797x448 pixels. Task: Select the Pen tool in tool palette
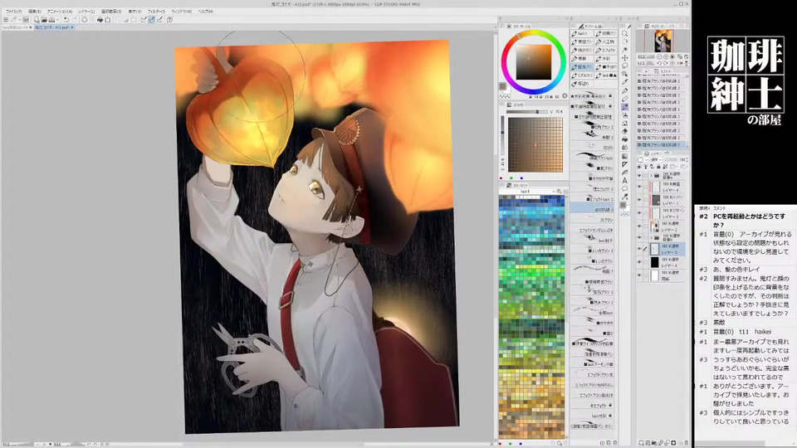tap(624, 91)
